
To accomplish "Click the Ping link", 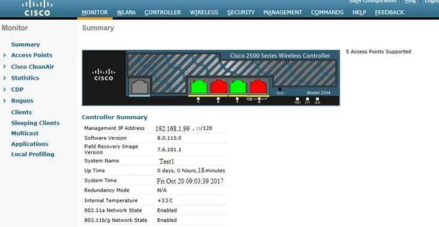I will coord(410,2).
